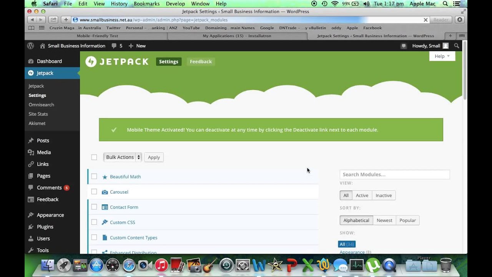Open iTunes from the dock

[161, 265]
